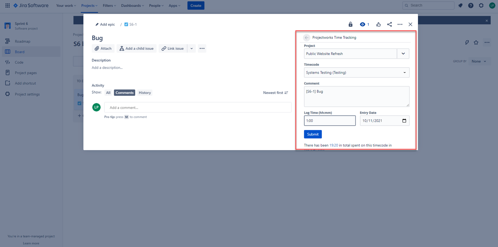Click Add a description placeholder
Image resolution: width=498 pixels, height=247 pixels.
click(x=107, y=68)
